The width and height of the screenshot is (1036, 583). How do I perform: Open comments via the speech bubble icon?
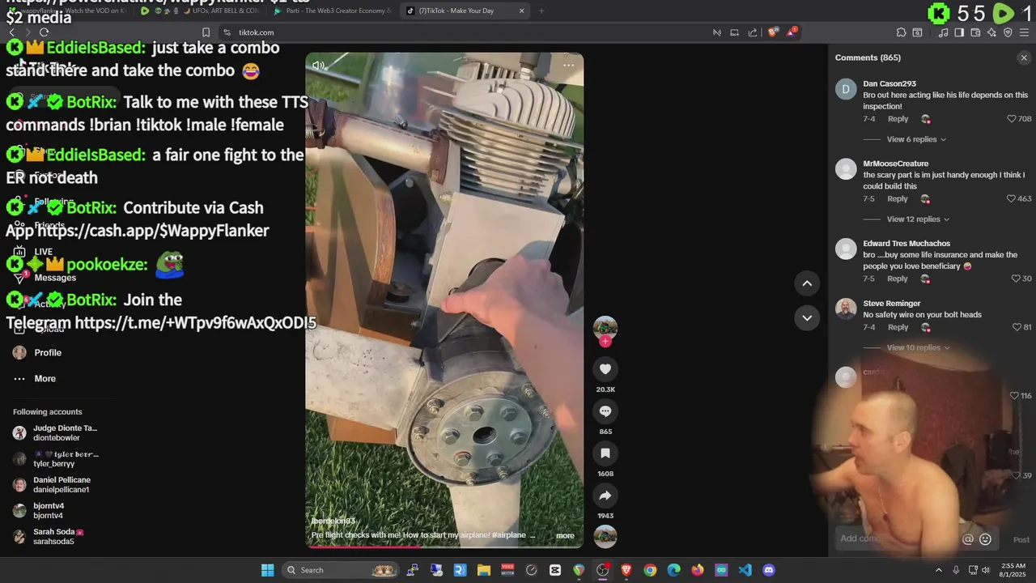(x=605, y=411)
